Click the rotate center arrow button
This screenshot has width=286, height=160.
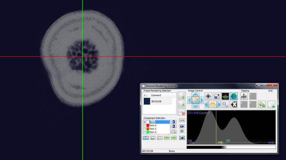tap(195, 100)
